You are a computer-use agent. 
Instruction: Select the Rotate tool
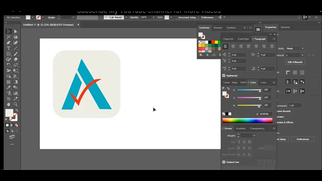tap(8, 65)
